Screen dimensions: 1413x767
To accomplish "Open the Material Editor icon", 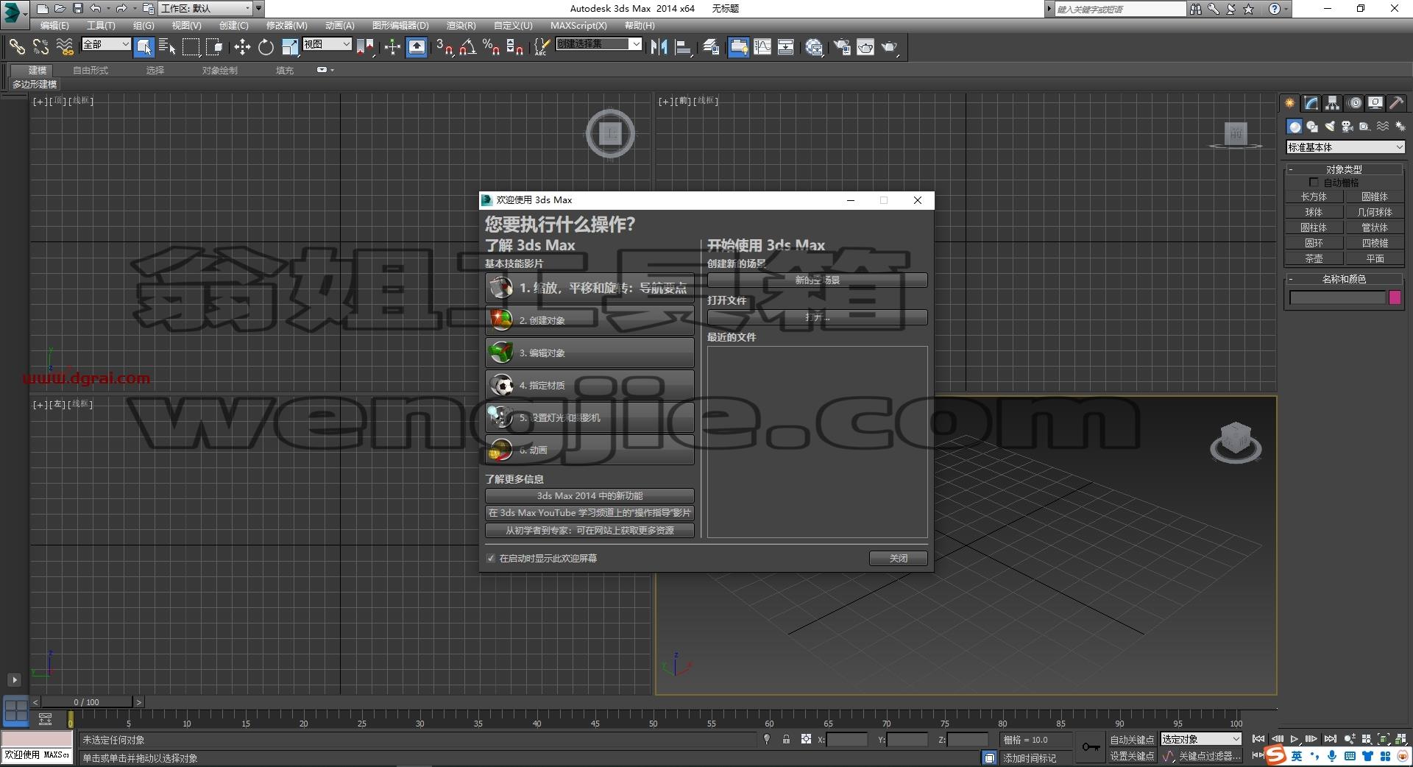I will 814,47.
